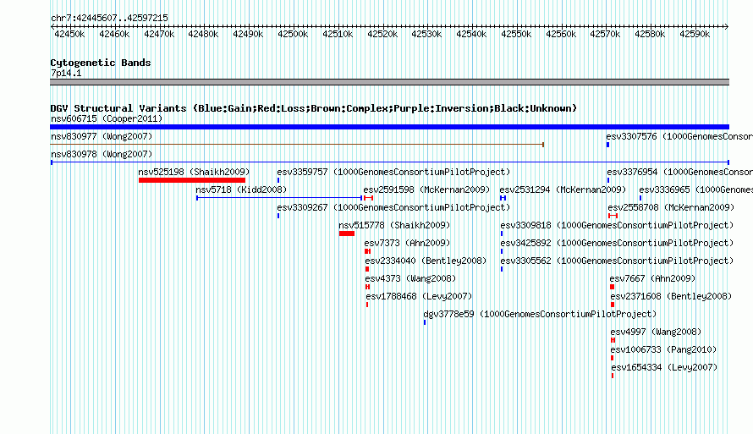Click the 7p14.1 band label
This screenshot has height=434, width=753.
click(x=66, y=73)
